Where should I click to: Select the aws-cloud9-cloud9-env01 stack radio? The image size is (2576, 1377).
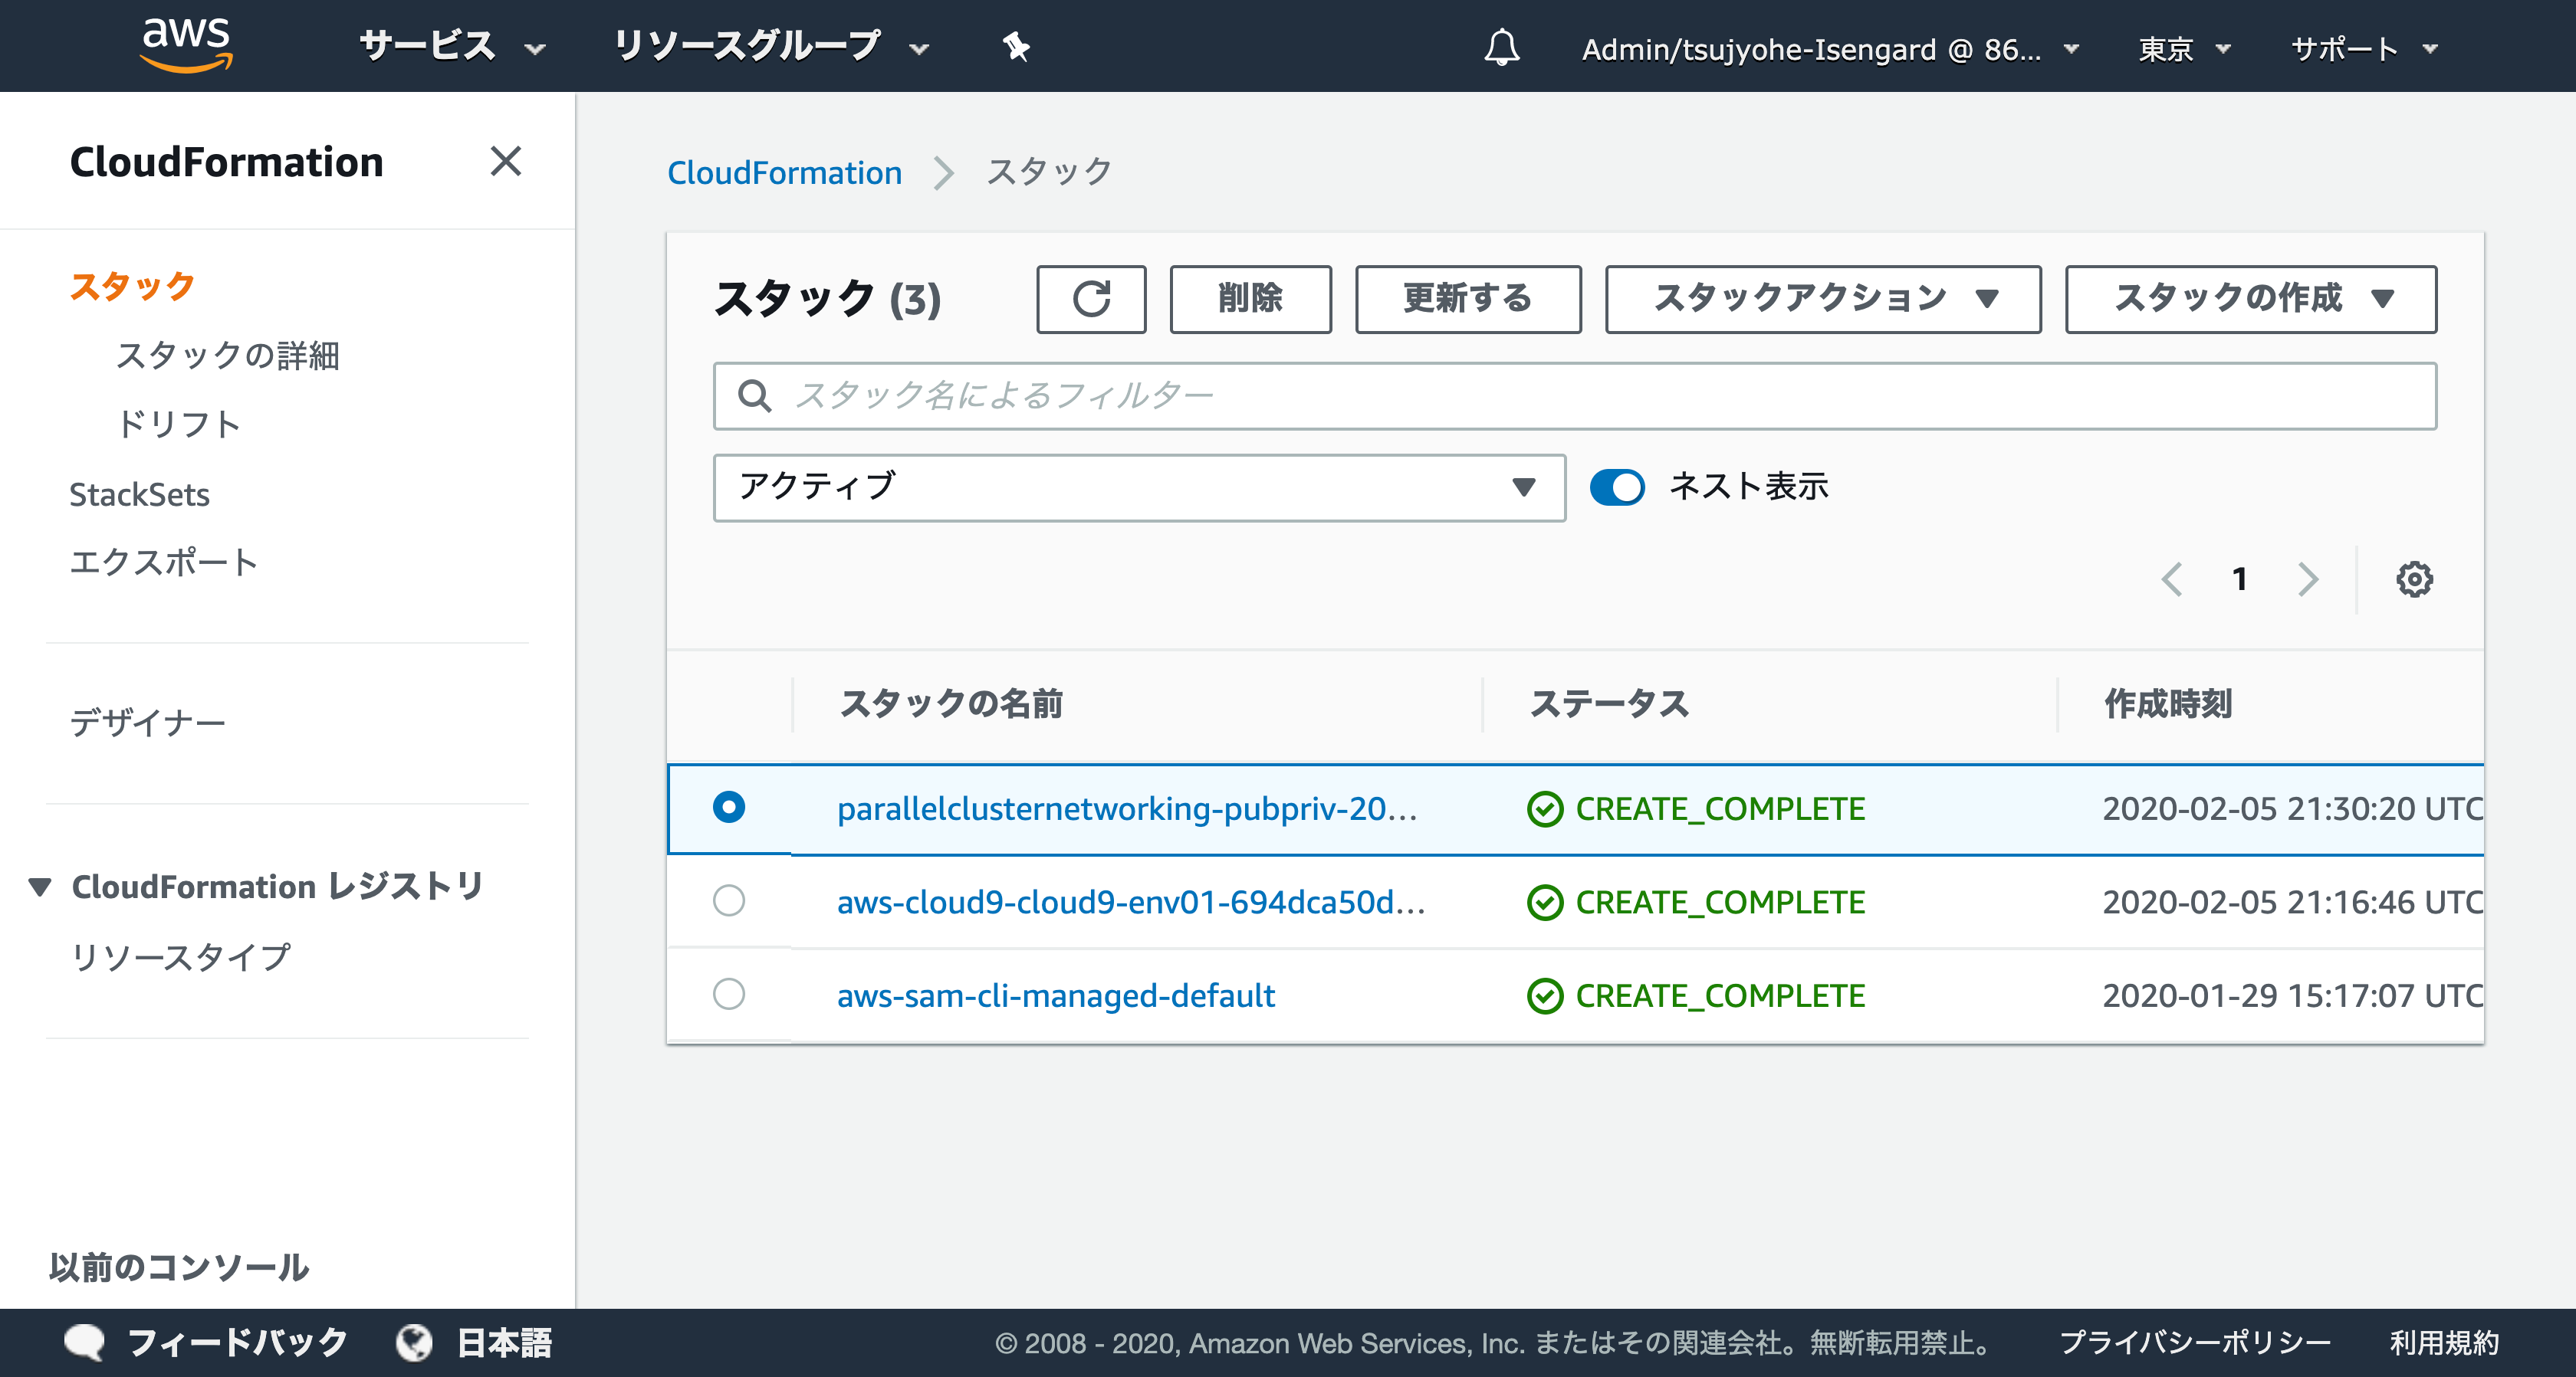[x=729, y=900]
